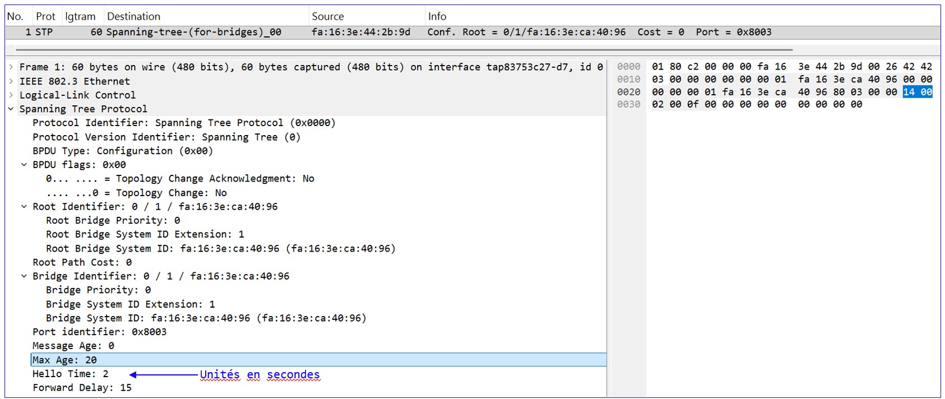The width and height of the screenshot is (945, 399).
Task: Click highlighted hex bytes 14 00
Action: point(918,92)
